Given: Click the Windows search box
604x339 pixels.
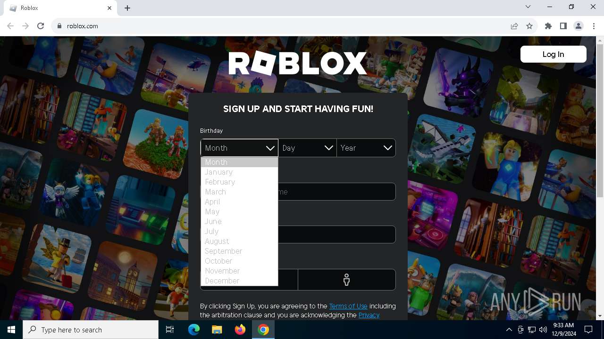Looking at the screenshot, I should tap(91, 330).
